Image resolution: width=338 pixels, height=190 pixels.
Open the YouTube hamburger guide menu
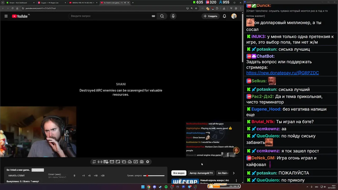tap(6, 16)
